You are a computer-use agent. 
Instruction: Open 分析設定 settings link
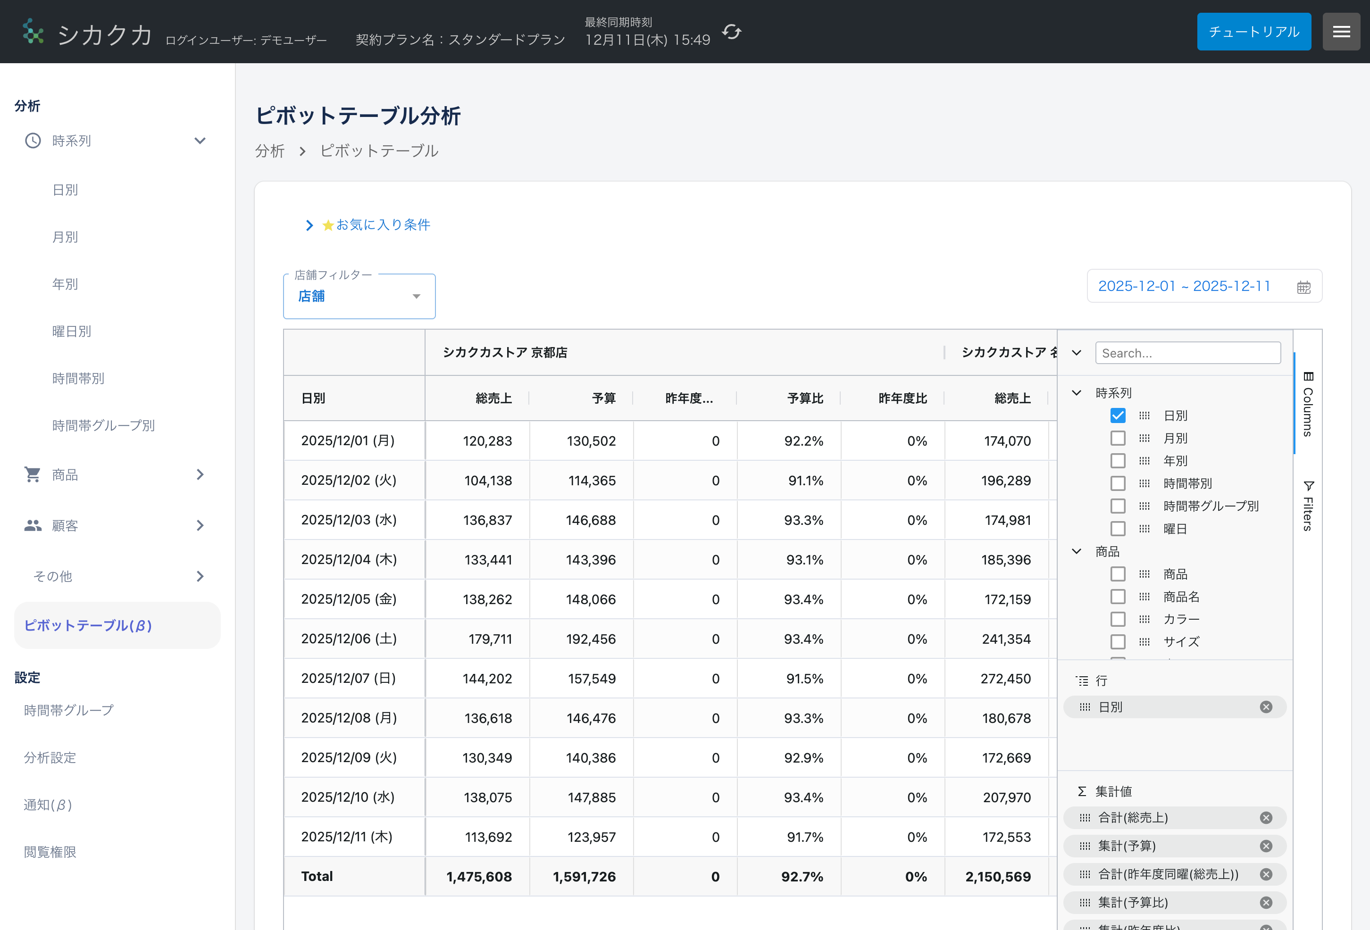[50, 757]
